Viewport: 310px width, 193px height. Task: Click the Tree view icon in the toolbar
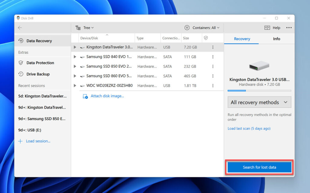pos(78,27)
